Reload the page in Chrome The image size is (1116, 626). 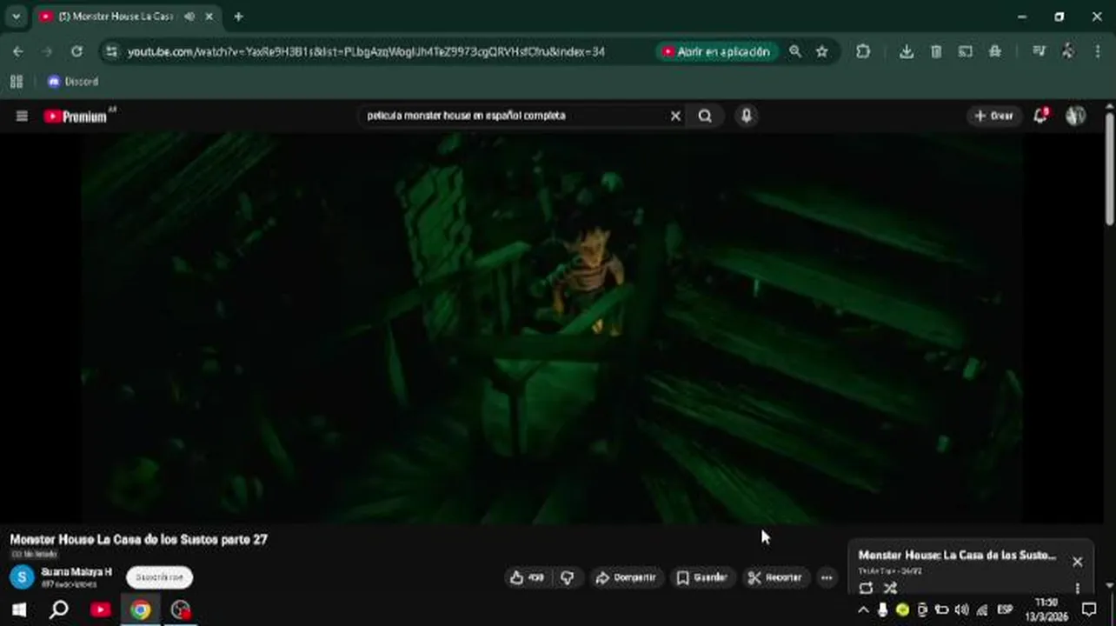(76, 52)
